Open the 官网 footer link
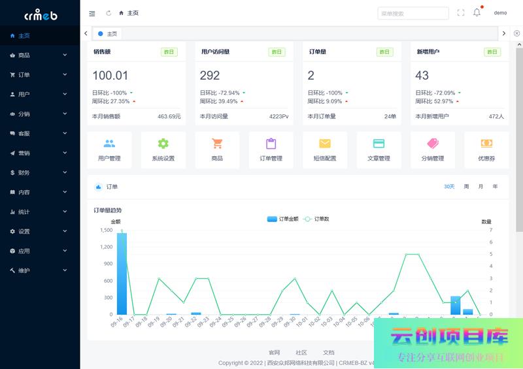 point(274,353)
